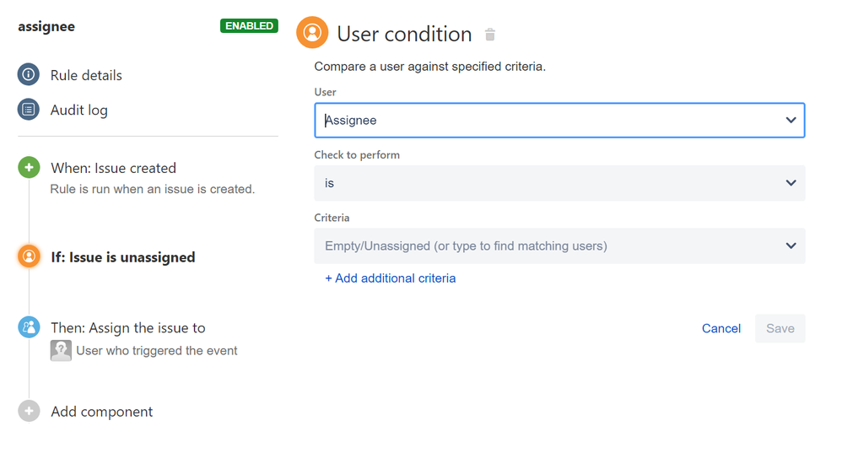842x453 pixels.
Task: Open Rule details menu item
Action: (86, 75)
